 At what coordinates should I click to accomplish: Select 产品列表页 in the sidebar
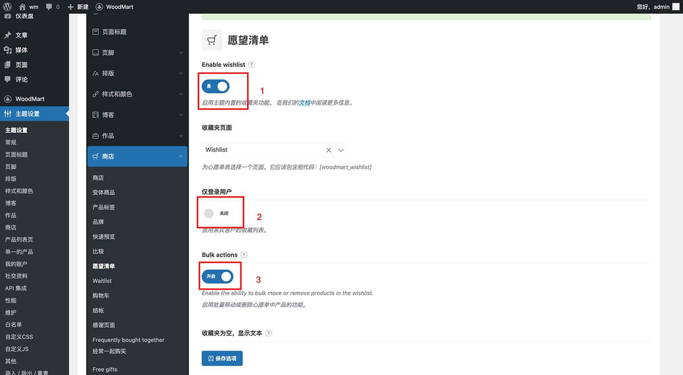19,239
